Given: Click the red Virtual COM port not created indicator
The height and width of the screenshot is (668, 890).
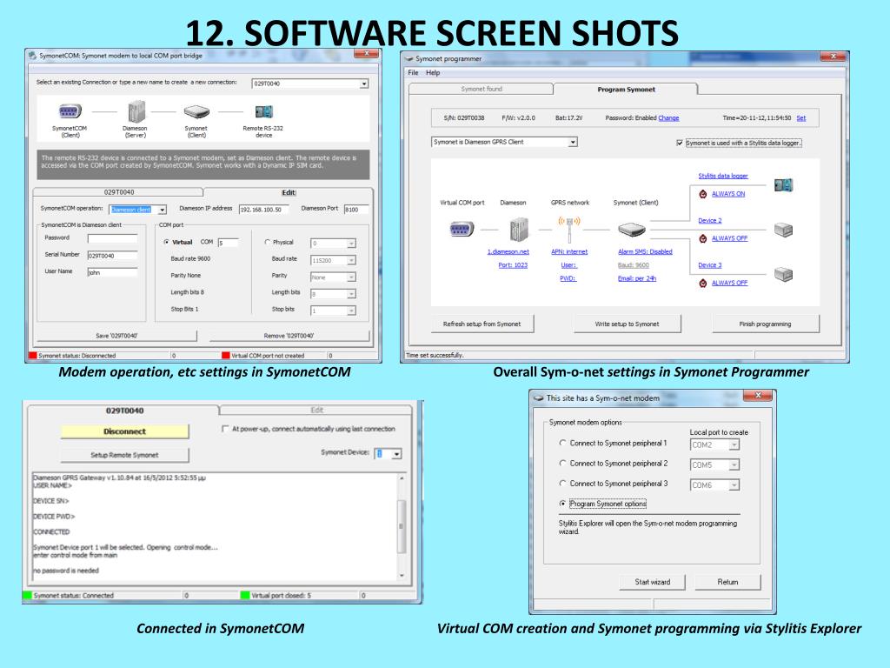Looking at the screenshot, I should [x=225, y=356].
